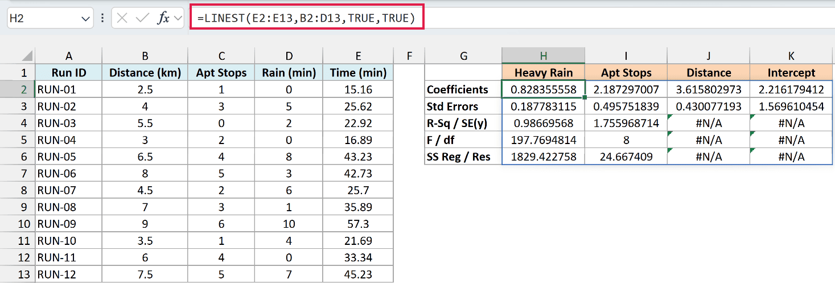
Task: Click the 'SS Reg / Res' label cell
Action: tap(463, 157)
